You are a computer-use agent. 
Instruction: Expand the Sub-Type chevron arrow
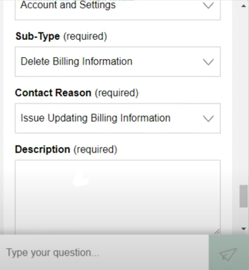point(208,62)
